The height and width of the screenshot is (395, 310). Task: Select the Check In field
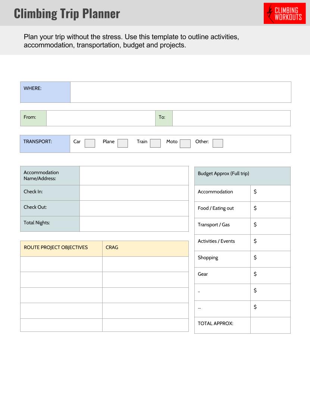[134, 193]
